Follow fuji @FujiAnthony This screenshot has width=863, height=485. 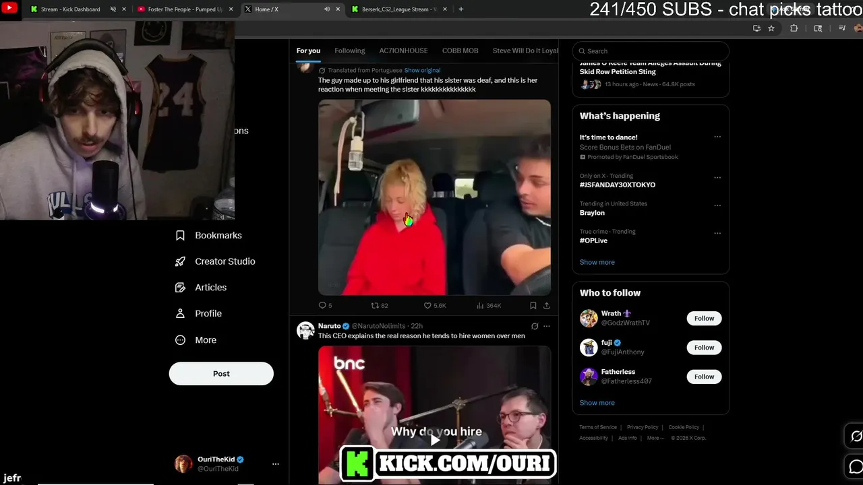pyautogui.click(x=704, y=348)
